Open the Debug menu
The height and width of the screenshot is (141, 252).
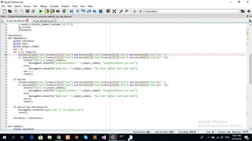(x=43, y=6)
